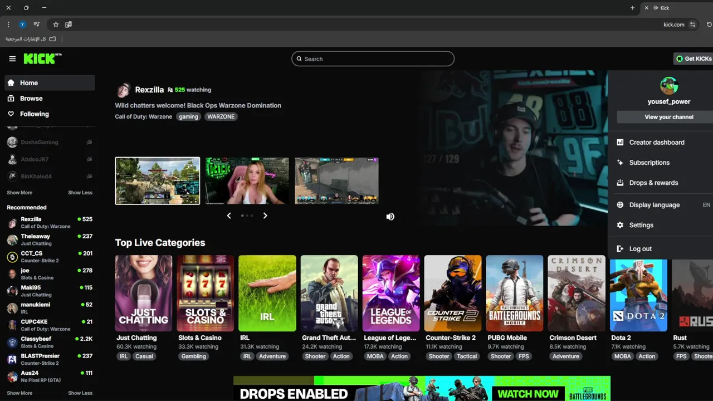Click the Subscriptions sparkle icon
Image resolution: width=713 pixels, height=401 pixels.
tap(620, 163)
